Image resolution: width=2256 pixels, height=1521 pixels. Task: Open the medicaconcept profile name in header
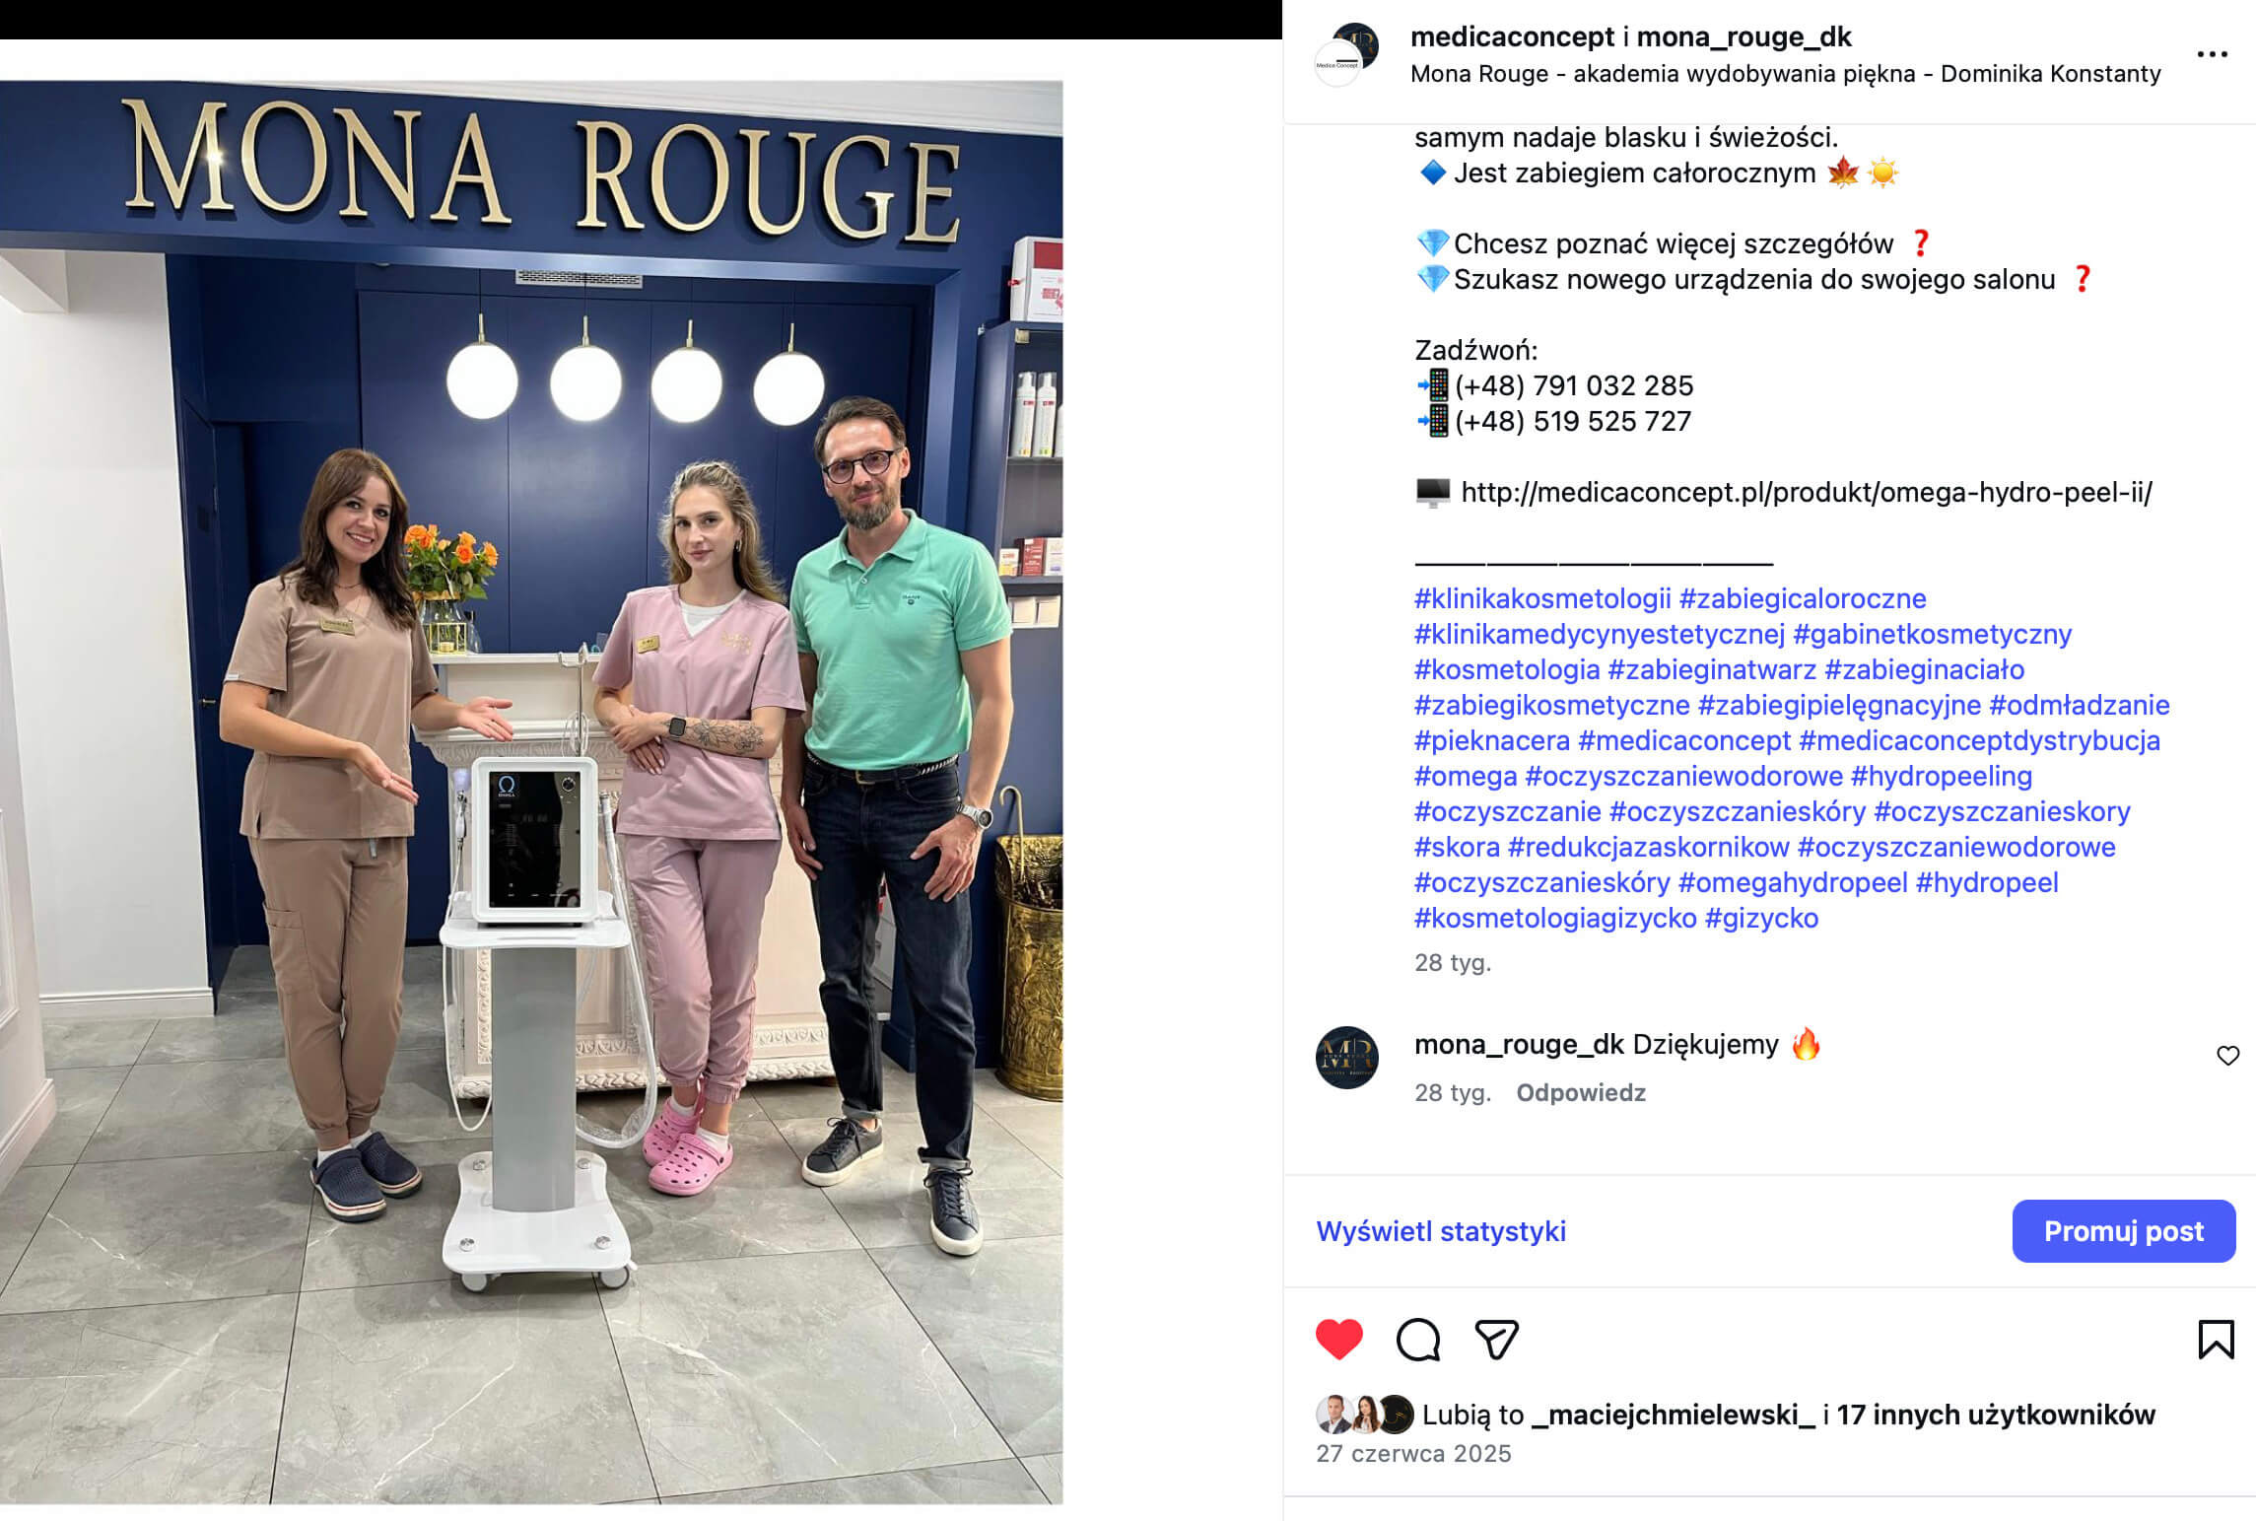coord(1512,36)
